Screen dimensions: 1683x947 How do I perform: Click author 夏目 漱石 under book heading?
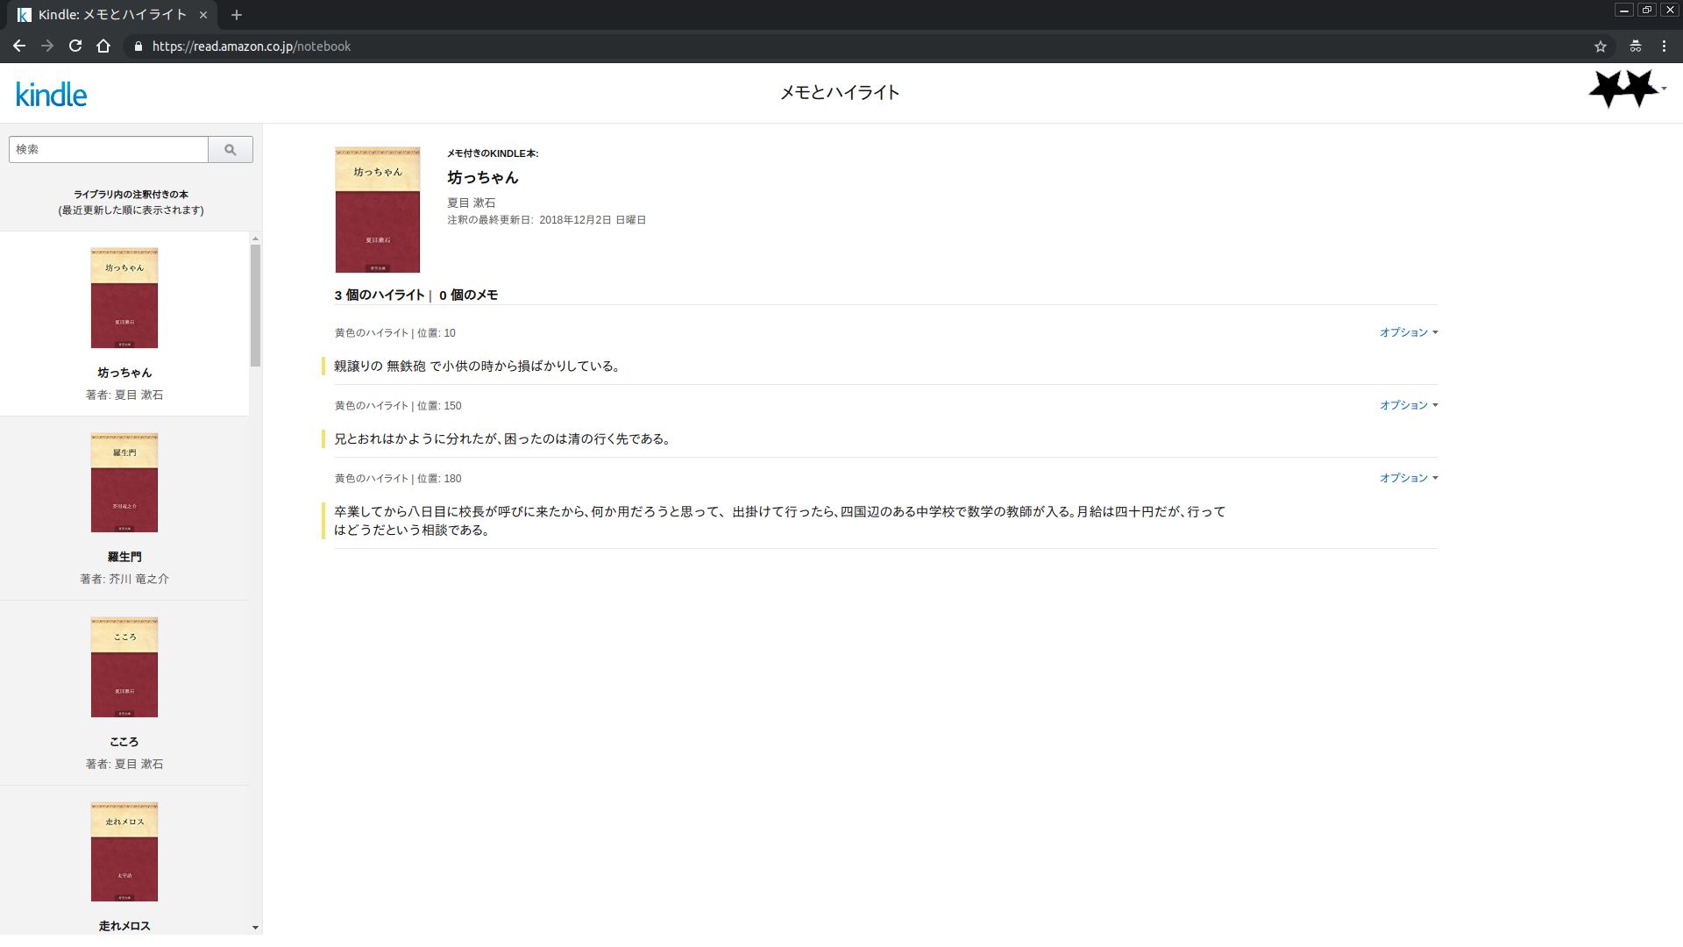(x=472, y=203)
